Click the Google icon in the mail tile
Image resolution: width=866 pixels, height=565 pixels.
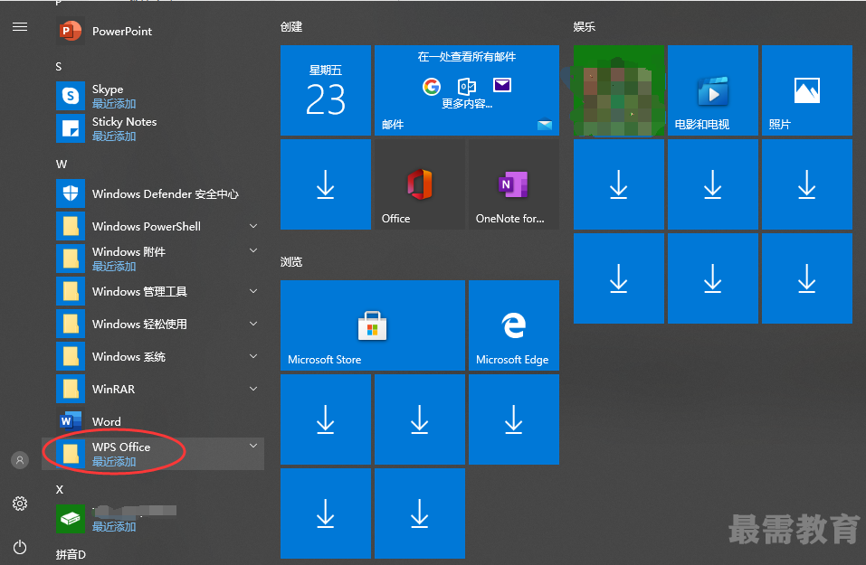pyautogui.click(x=432, y=86)
